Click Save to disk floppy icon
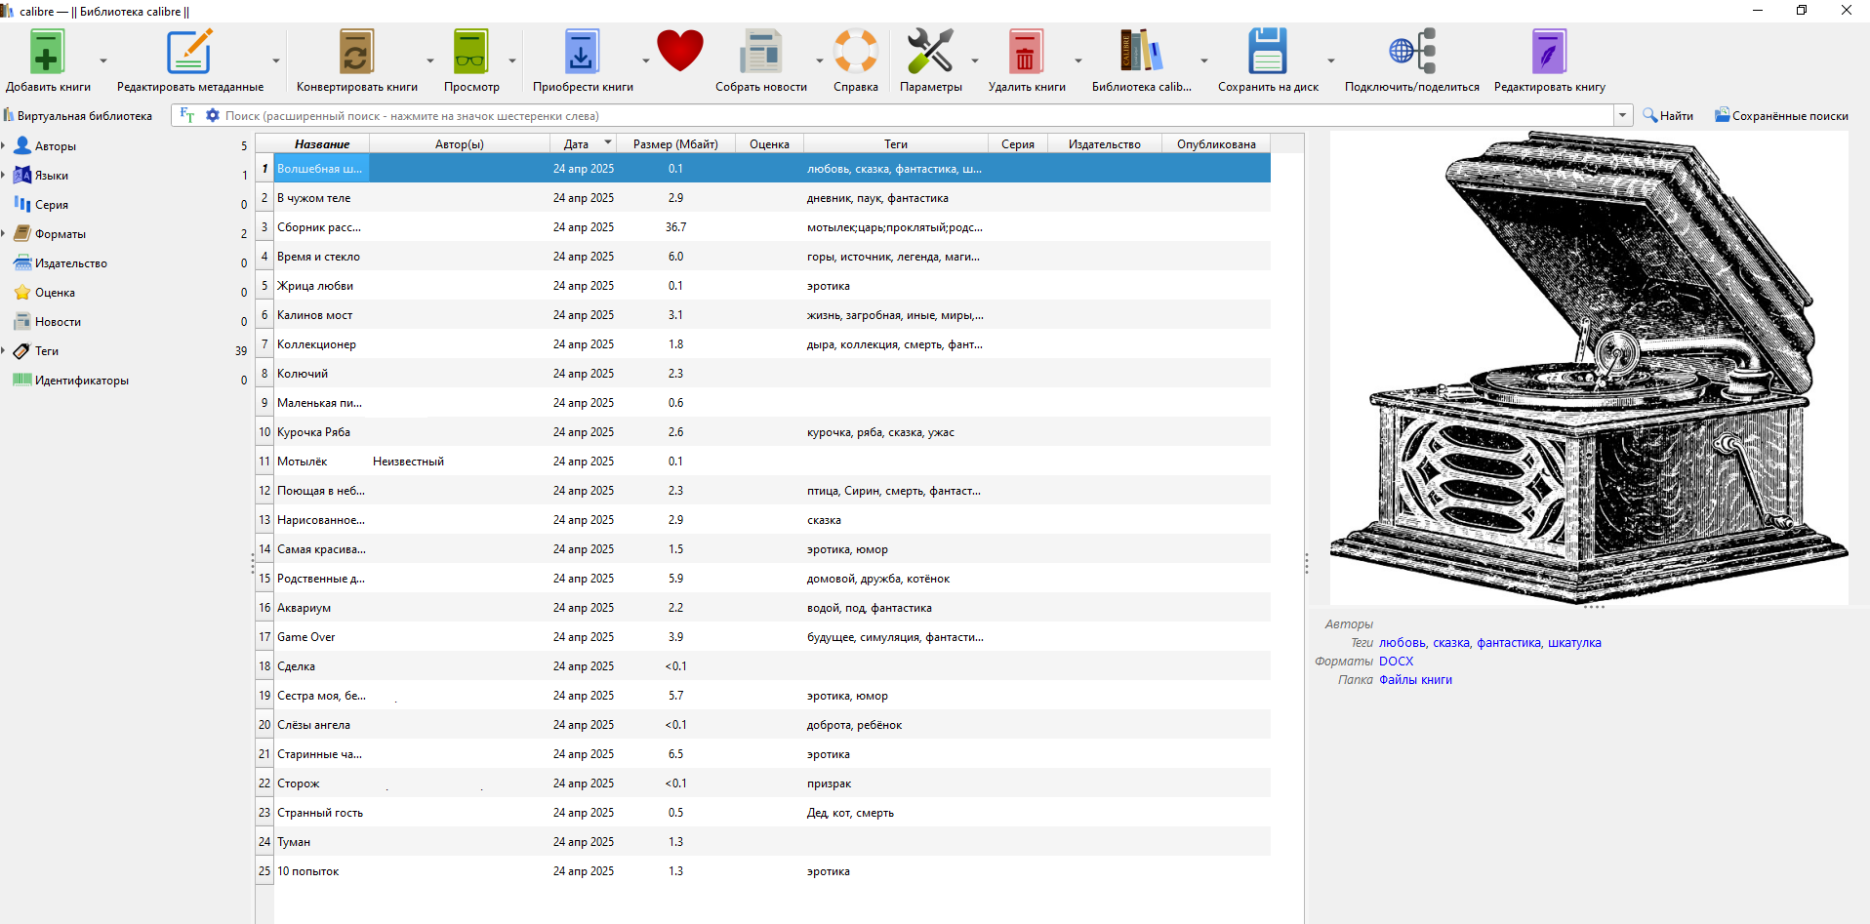 click(1267, 52)
